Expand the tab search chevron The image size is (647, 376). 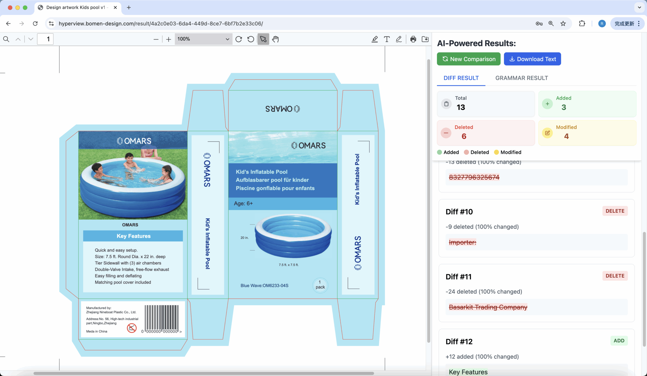(639, 7)
